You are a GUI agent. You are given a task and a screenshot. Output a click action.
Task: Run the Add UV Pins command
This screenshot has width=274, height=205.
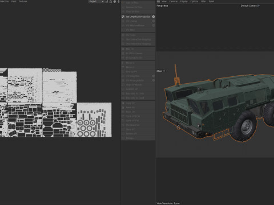(138, 3)
